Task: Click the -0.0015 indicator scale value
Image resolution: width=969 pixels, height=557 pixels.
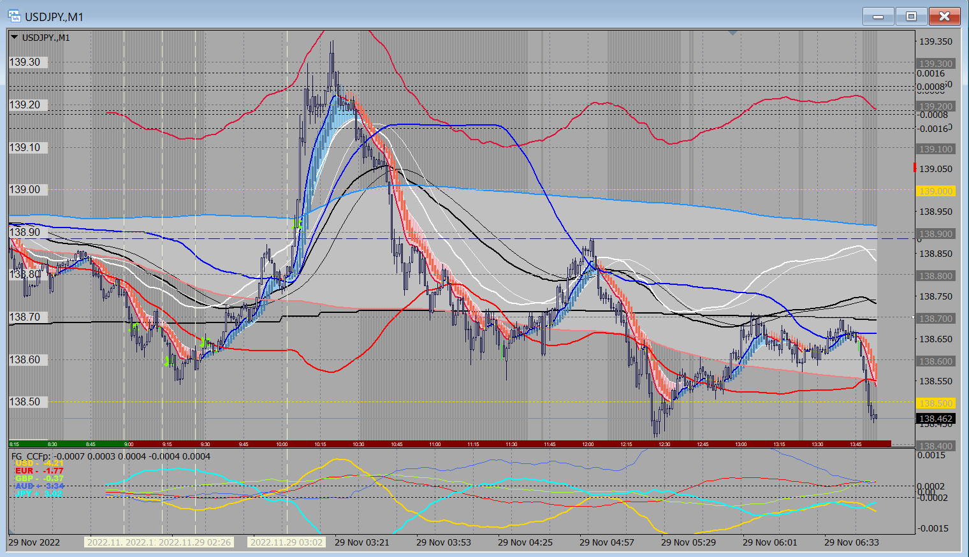Action: coord(931,528)
